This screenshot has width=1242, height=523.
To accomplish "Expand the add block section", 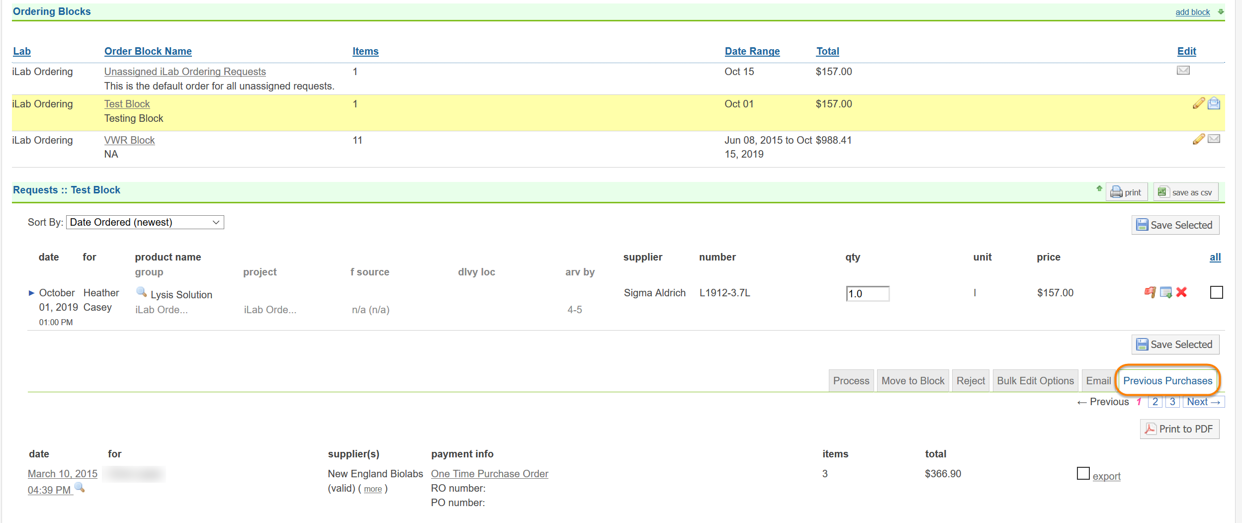I will (1192, 12).
